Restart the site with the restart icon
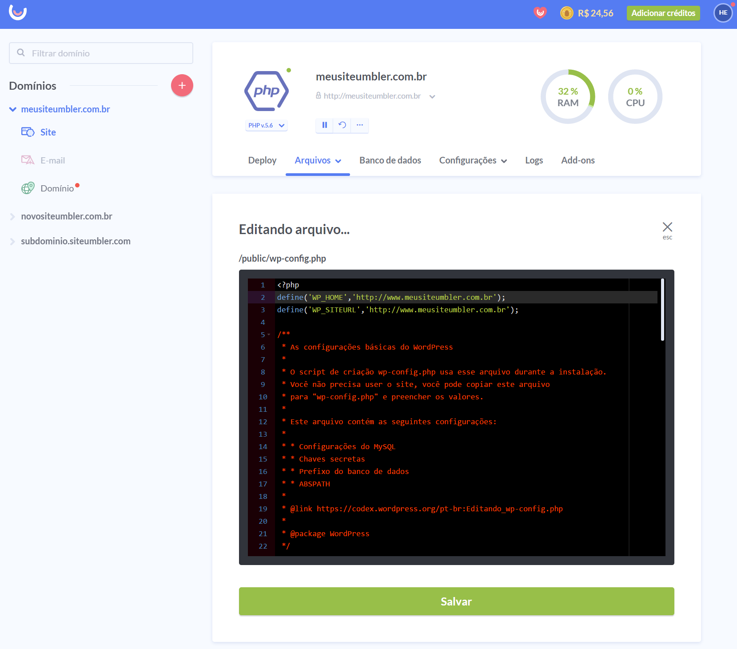Screen dimensions: 737x649 click(342, 125)
